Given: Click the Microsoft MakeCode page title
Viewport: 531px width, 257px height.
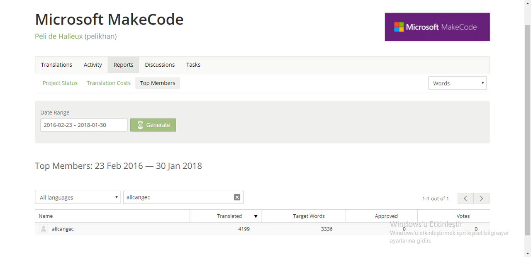Looking at the screenshot, I should [x=109, y=19].
